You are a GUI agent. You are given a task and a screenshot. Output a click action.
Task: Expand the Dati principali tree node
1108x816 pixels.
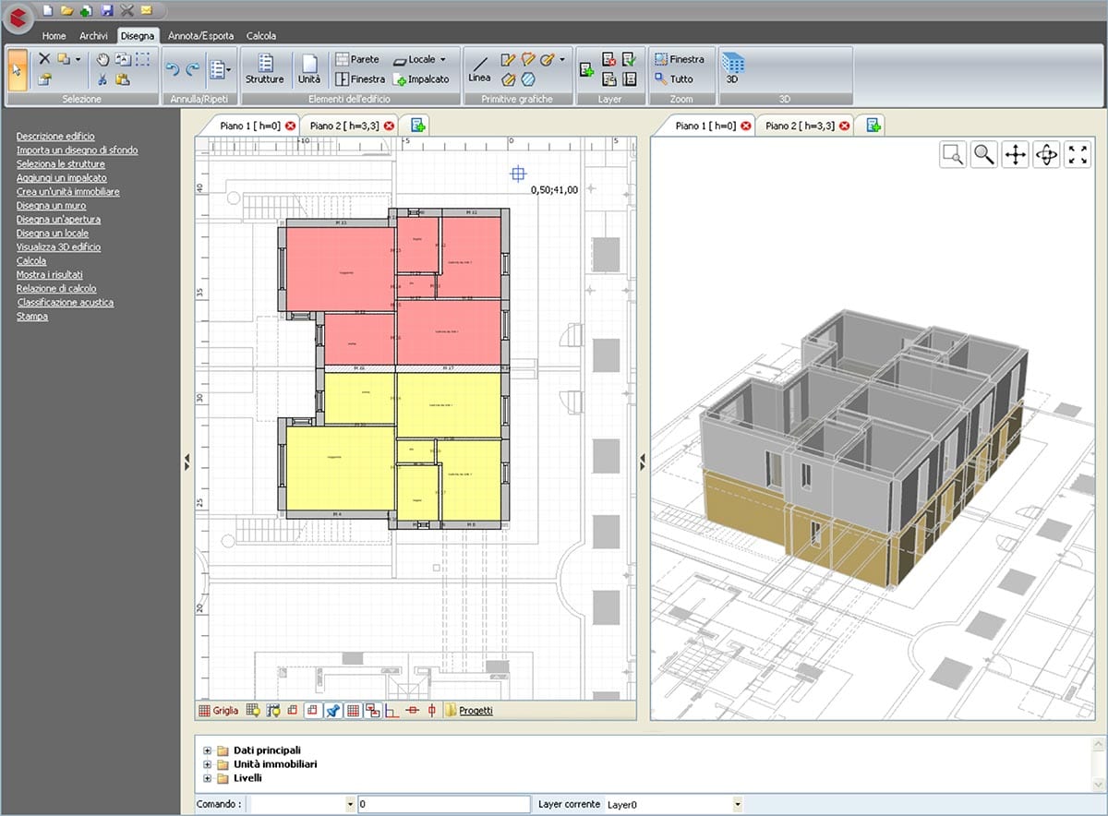208,750
